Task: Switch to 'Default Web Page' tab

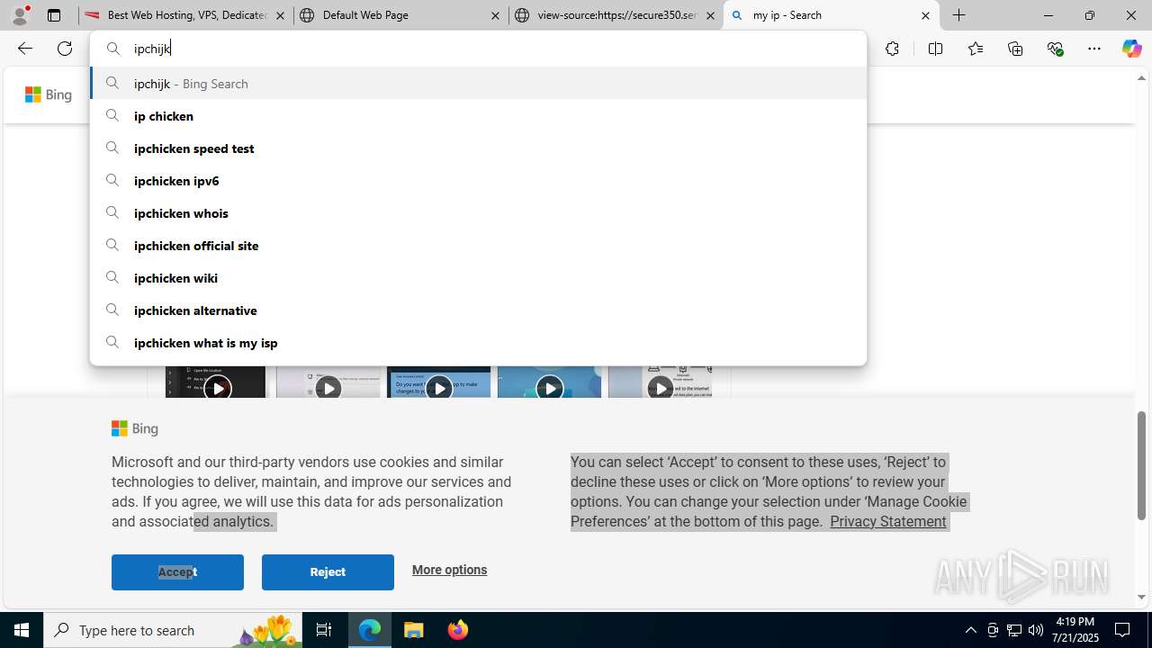Action: pos(400,15)
